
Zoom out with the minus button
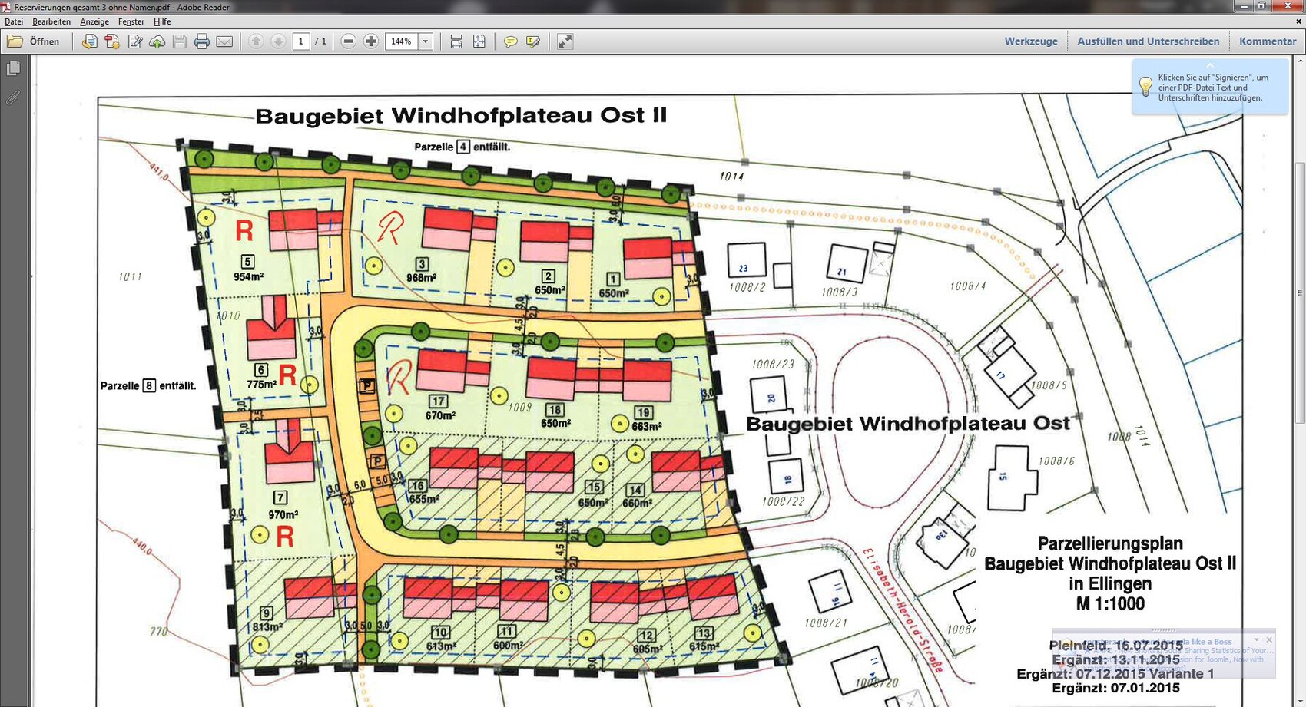pyautogui.click(x=348, y=41)
